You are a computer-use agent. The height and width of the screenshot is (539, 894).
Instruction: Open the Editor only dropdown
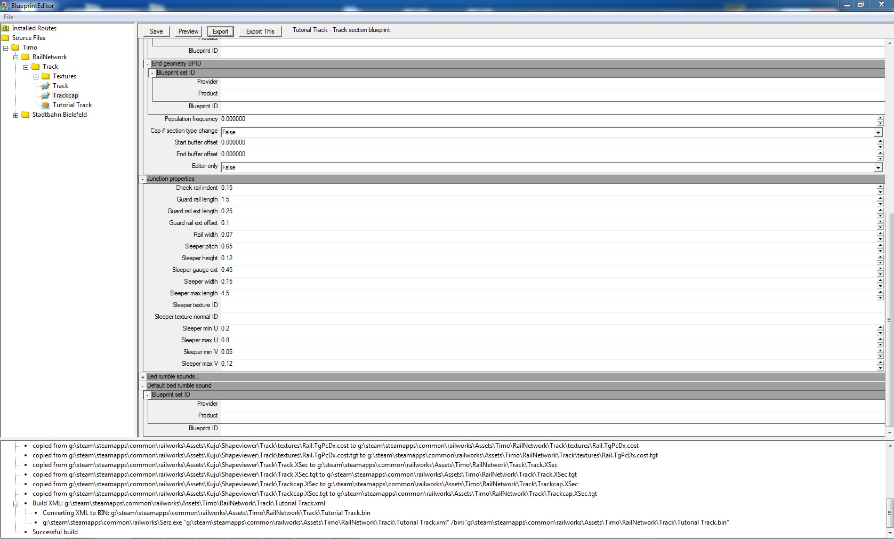coord(877,167)
